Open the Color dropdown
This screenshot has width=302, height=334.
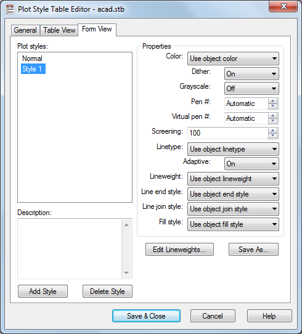coord(233,59)
